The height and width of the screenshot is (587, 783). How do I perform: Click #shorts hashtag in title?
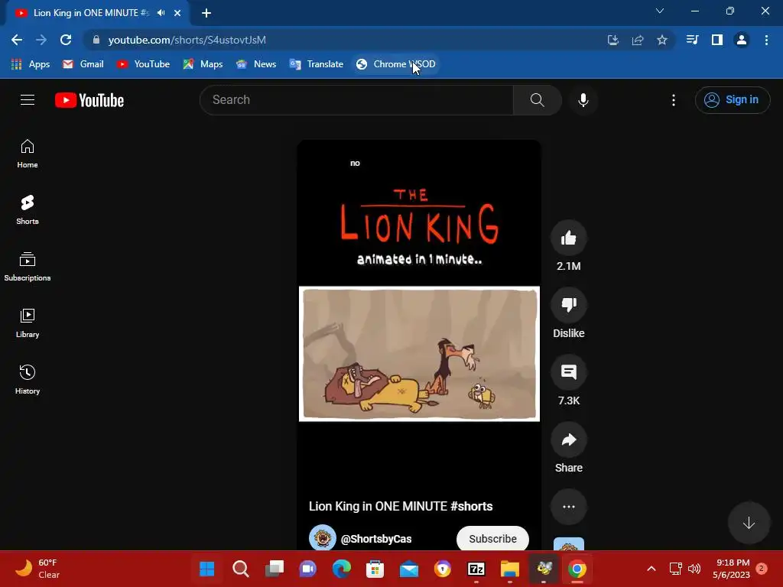pyautogui.click(x=471, y=506)
